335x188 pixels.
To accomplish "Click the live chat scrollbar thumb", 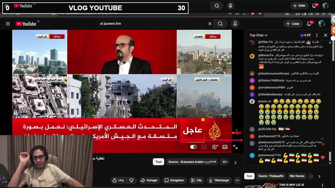I will (x=330, y=156).
